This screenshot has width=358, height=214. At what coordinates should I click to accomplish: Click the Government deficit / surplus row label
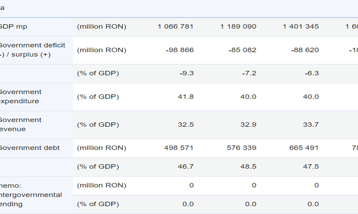click(31, 50)
